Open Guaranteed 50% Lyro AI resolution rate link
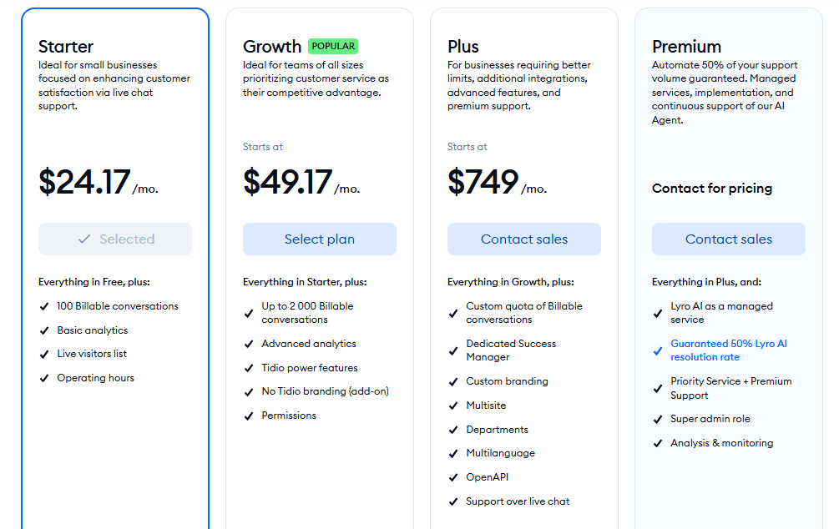The height and width of the screenshot is (529, 839). coord(729,350)
